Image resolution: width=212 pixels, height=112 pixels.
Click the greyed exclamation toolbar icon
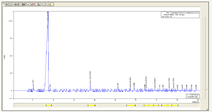tap(44, 4)
